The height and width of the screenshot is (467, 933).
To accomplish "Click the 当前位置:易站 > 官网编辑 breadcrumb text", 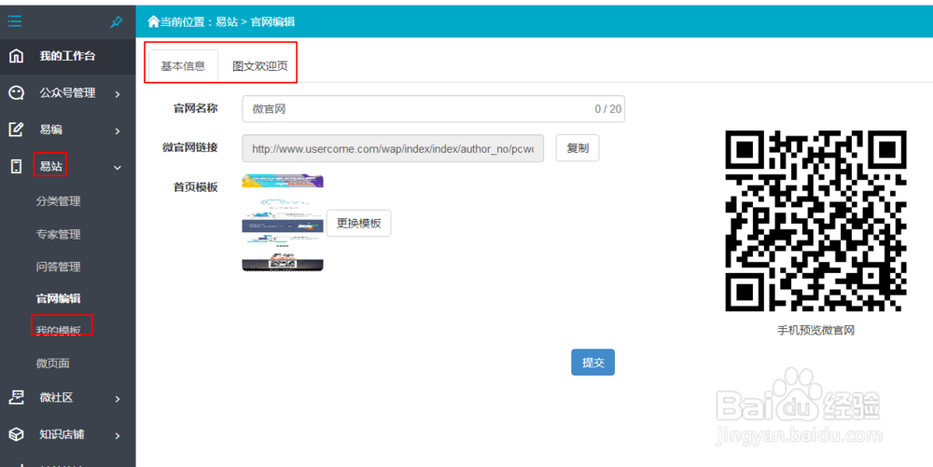I will coord(228,22).
